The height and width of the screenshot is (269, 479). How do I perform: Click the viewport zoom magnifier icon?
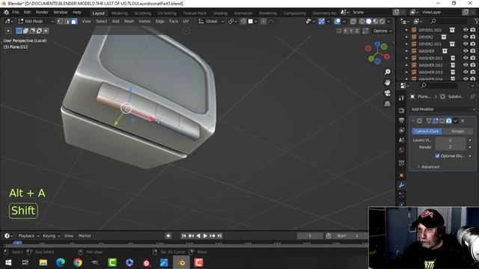(x=388, y=72)
